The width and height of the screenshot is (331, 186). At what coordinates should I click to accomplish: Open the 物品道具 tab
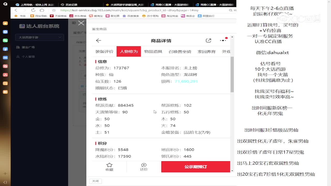[153, 51]
